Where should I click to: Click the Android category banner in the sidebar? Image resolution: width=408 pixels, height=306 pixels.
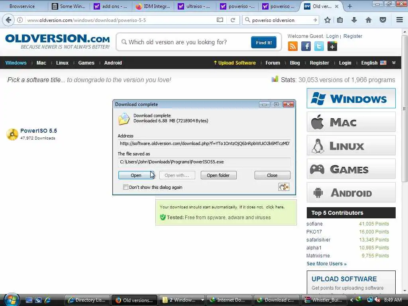pyautogui.click(x=351, y=192)
